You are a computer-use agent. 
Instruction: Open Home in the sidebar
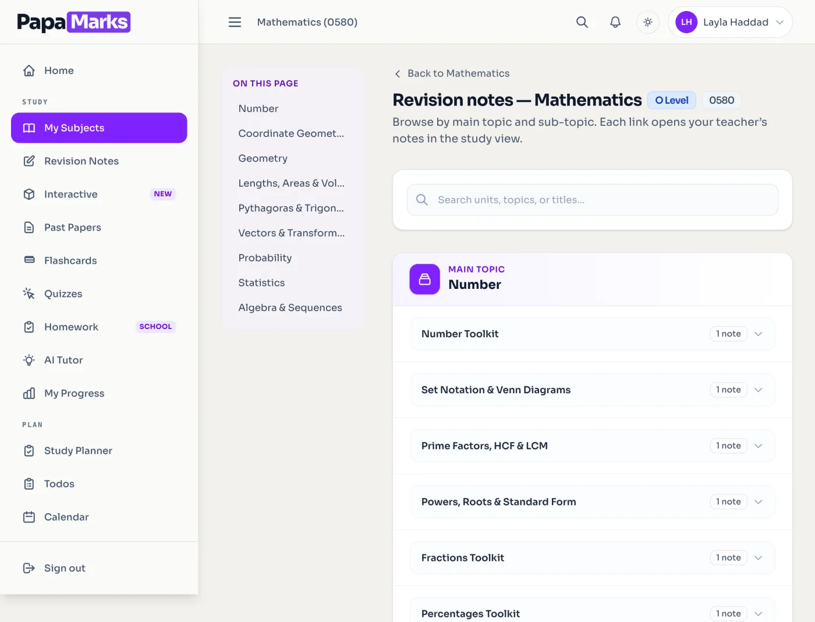[99, 70]
